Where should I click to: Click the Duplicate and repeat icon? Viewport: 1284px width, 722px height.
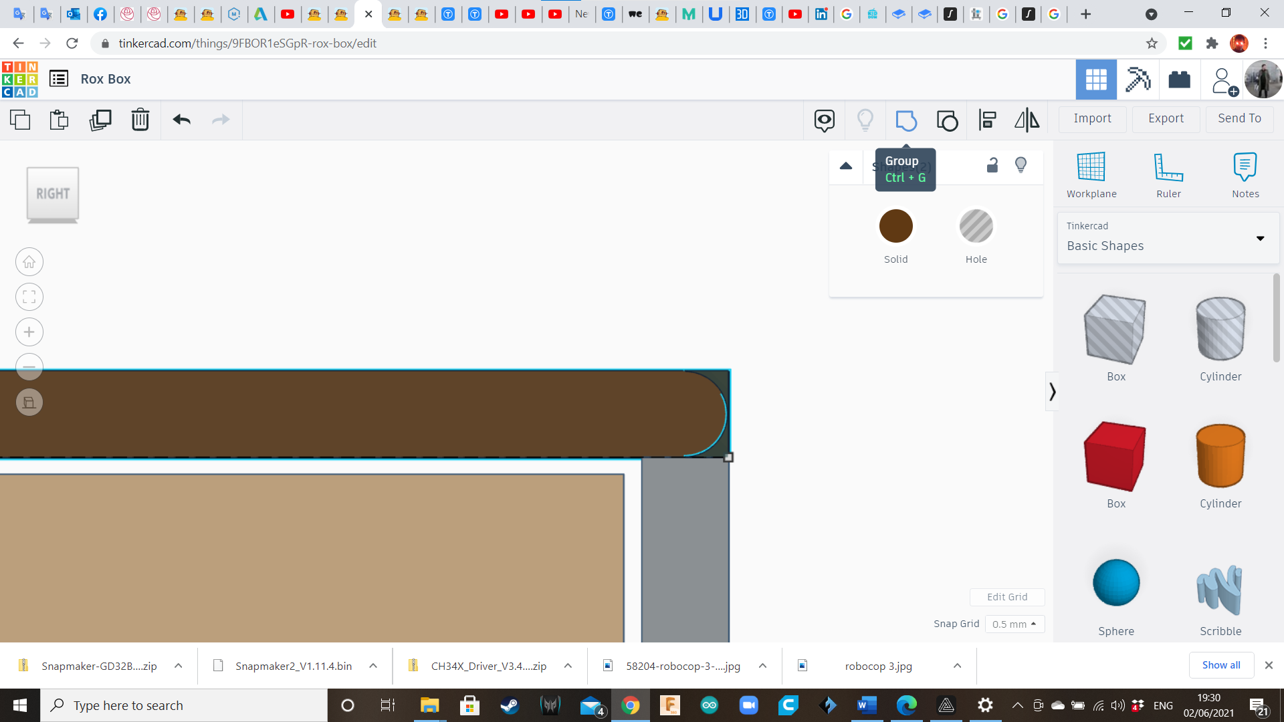pyautogui.click(x=100, y=120)
